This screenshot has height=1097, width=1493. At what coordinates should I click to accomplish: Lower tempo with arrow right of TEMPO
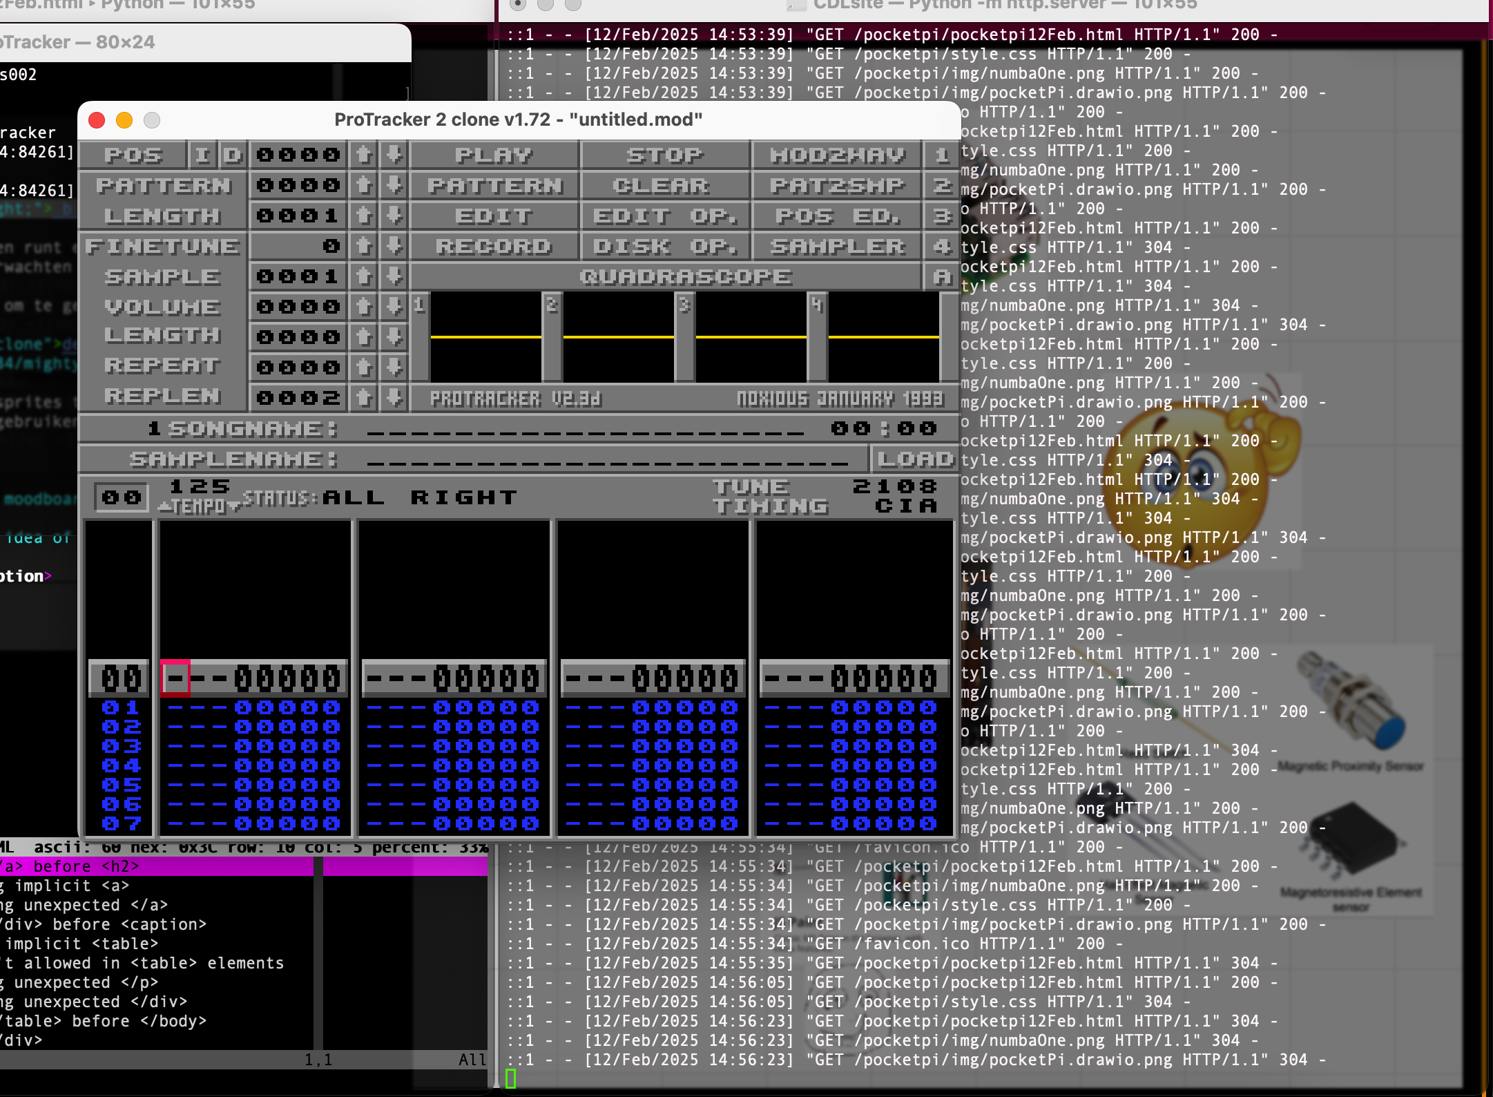click(x=235, y=507)
